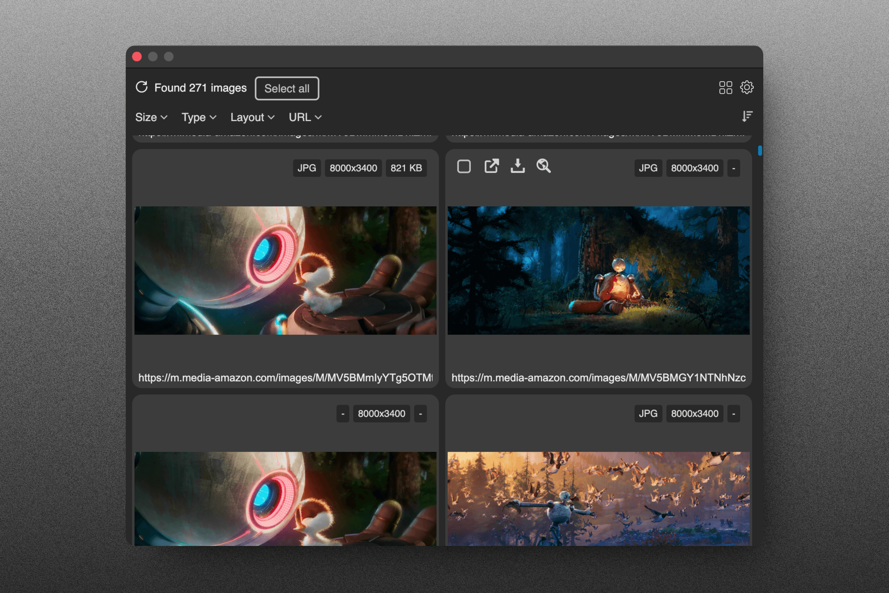Open forest robot image in new tab icon
The image size is (889, 593).
click(491, 166)
